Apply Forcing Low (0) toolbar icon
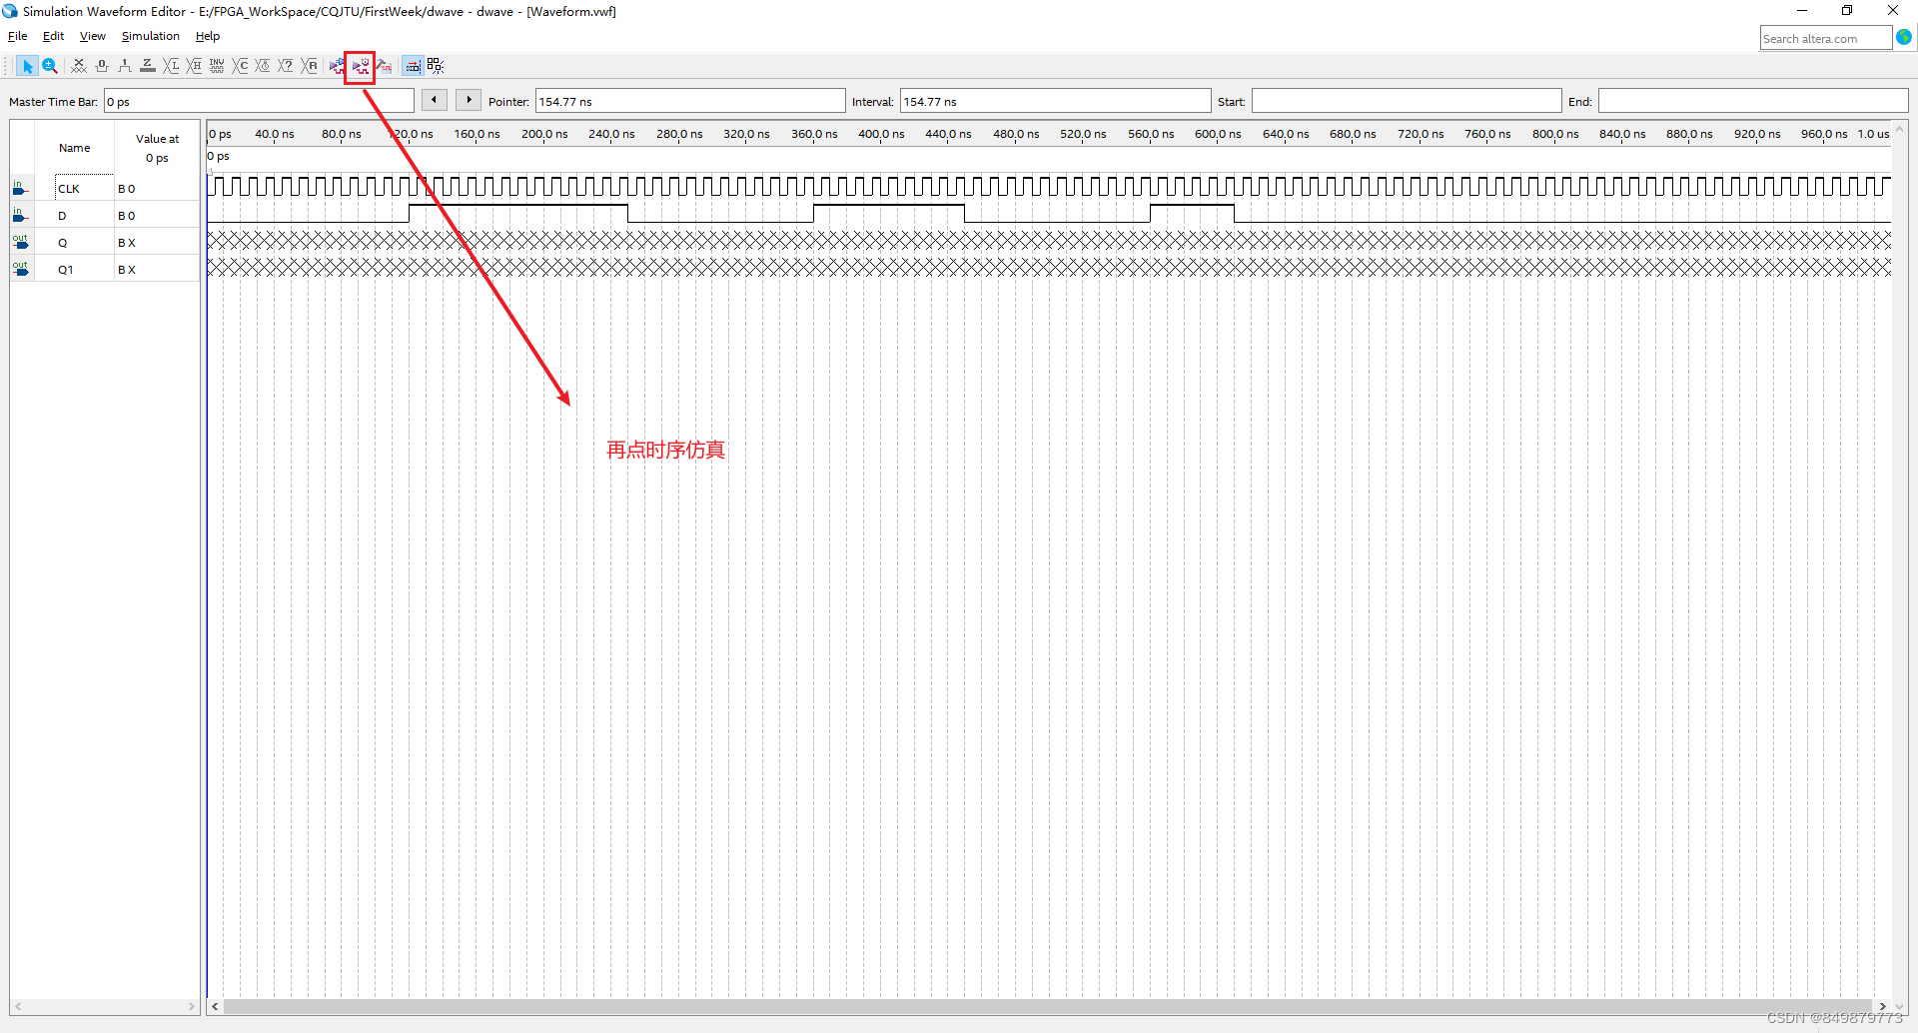The width and height of the screenshot is (1918, 1033). (102, 66)
